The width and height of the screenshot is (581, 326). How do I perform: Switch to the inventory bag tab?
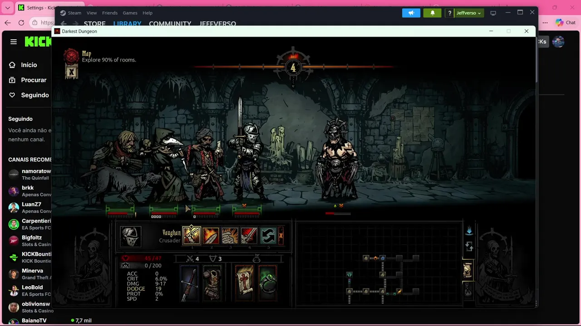468,289
